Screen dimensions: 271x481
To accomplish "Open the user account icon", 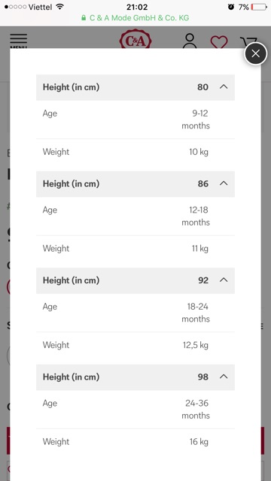I will click(190, 41).
